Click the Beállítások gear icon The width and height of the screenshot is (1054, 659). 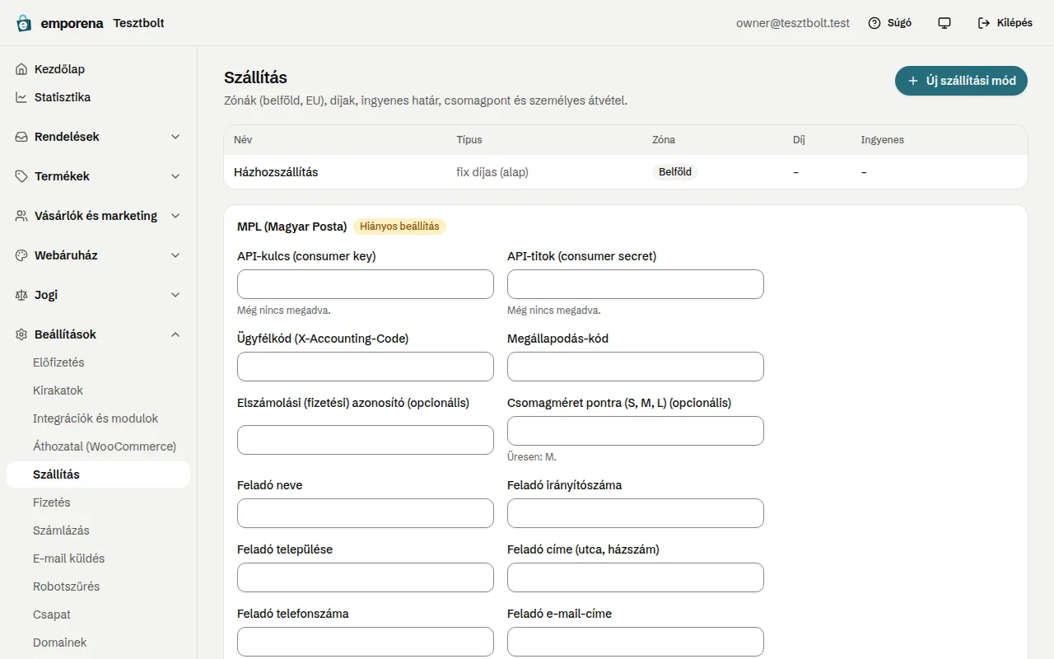[x=21, y=334]
